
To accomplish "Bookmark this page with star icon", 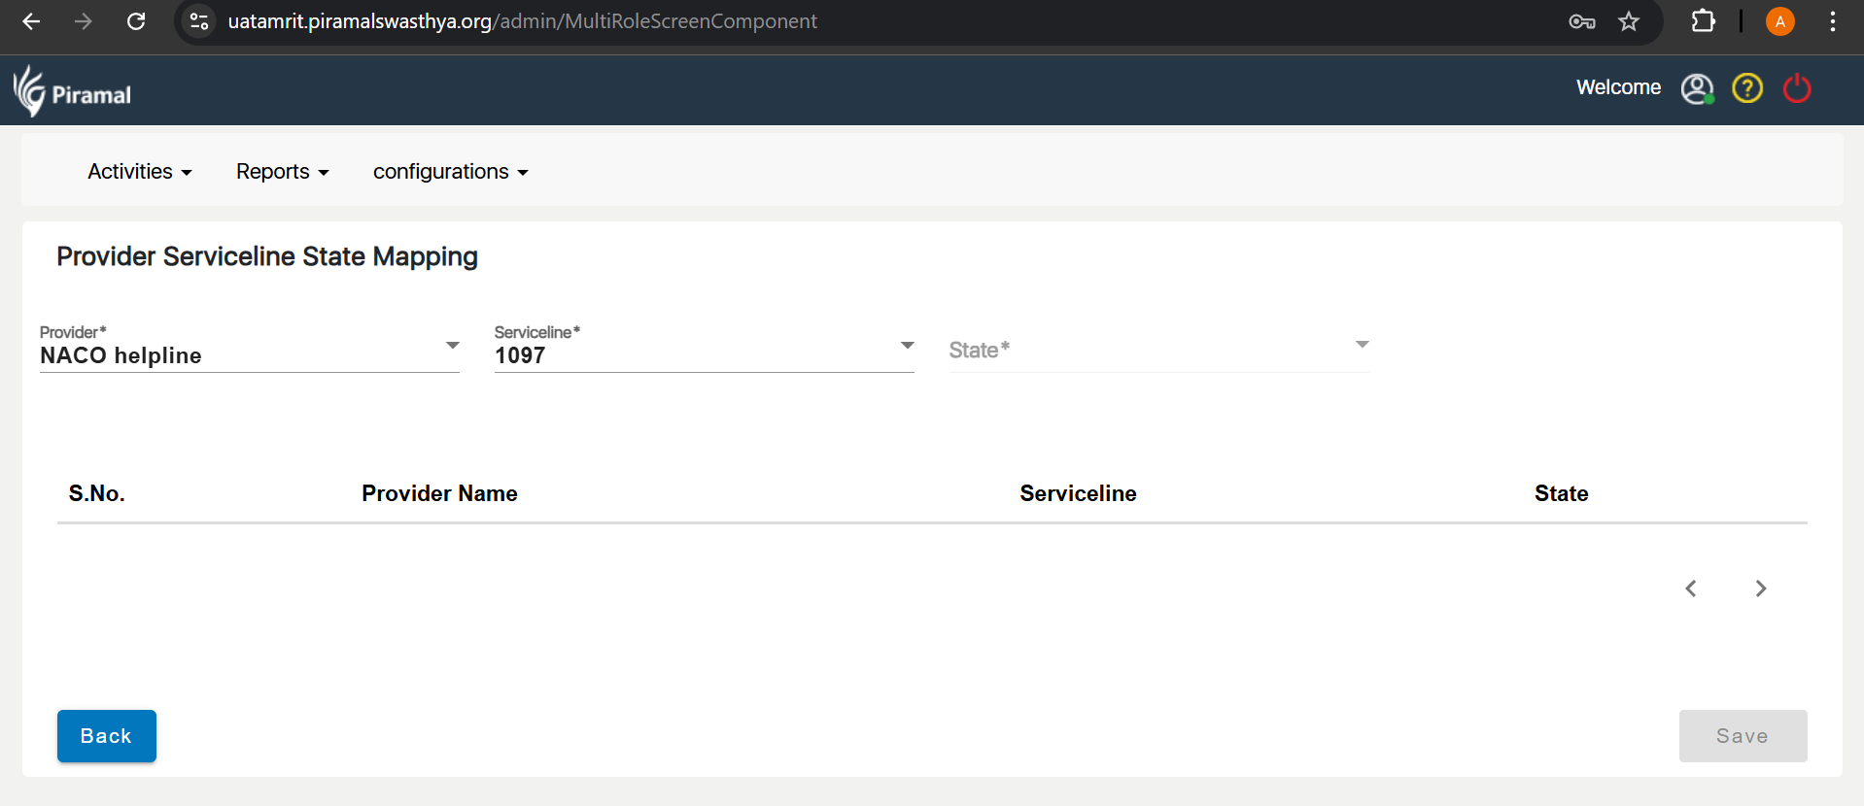I will pyautogui.click(x=1629, y=21).
